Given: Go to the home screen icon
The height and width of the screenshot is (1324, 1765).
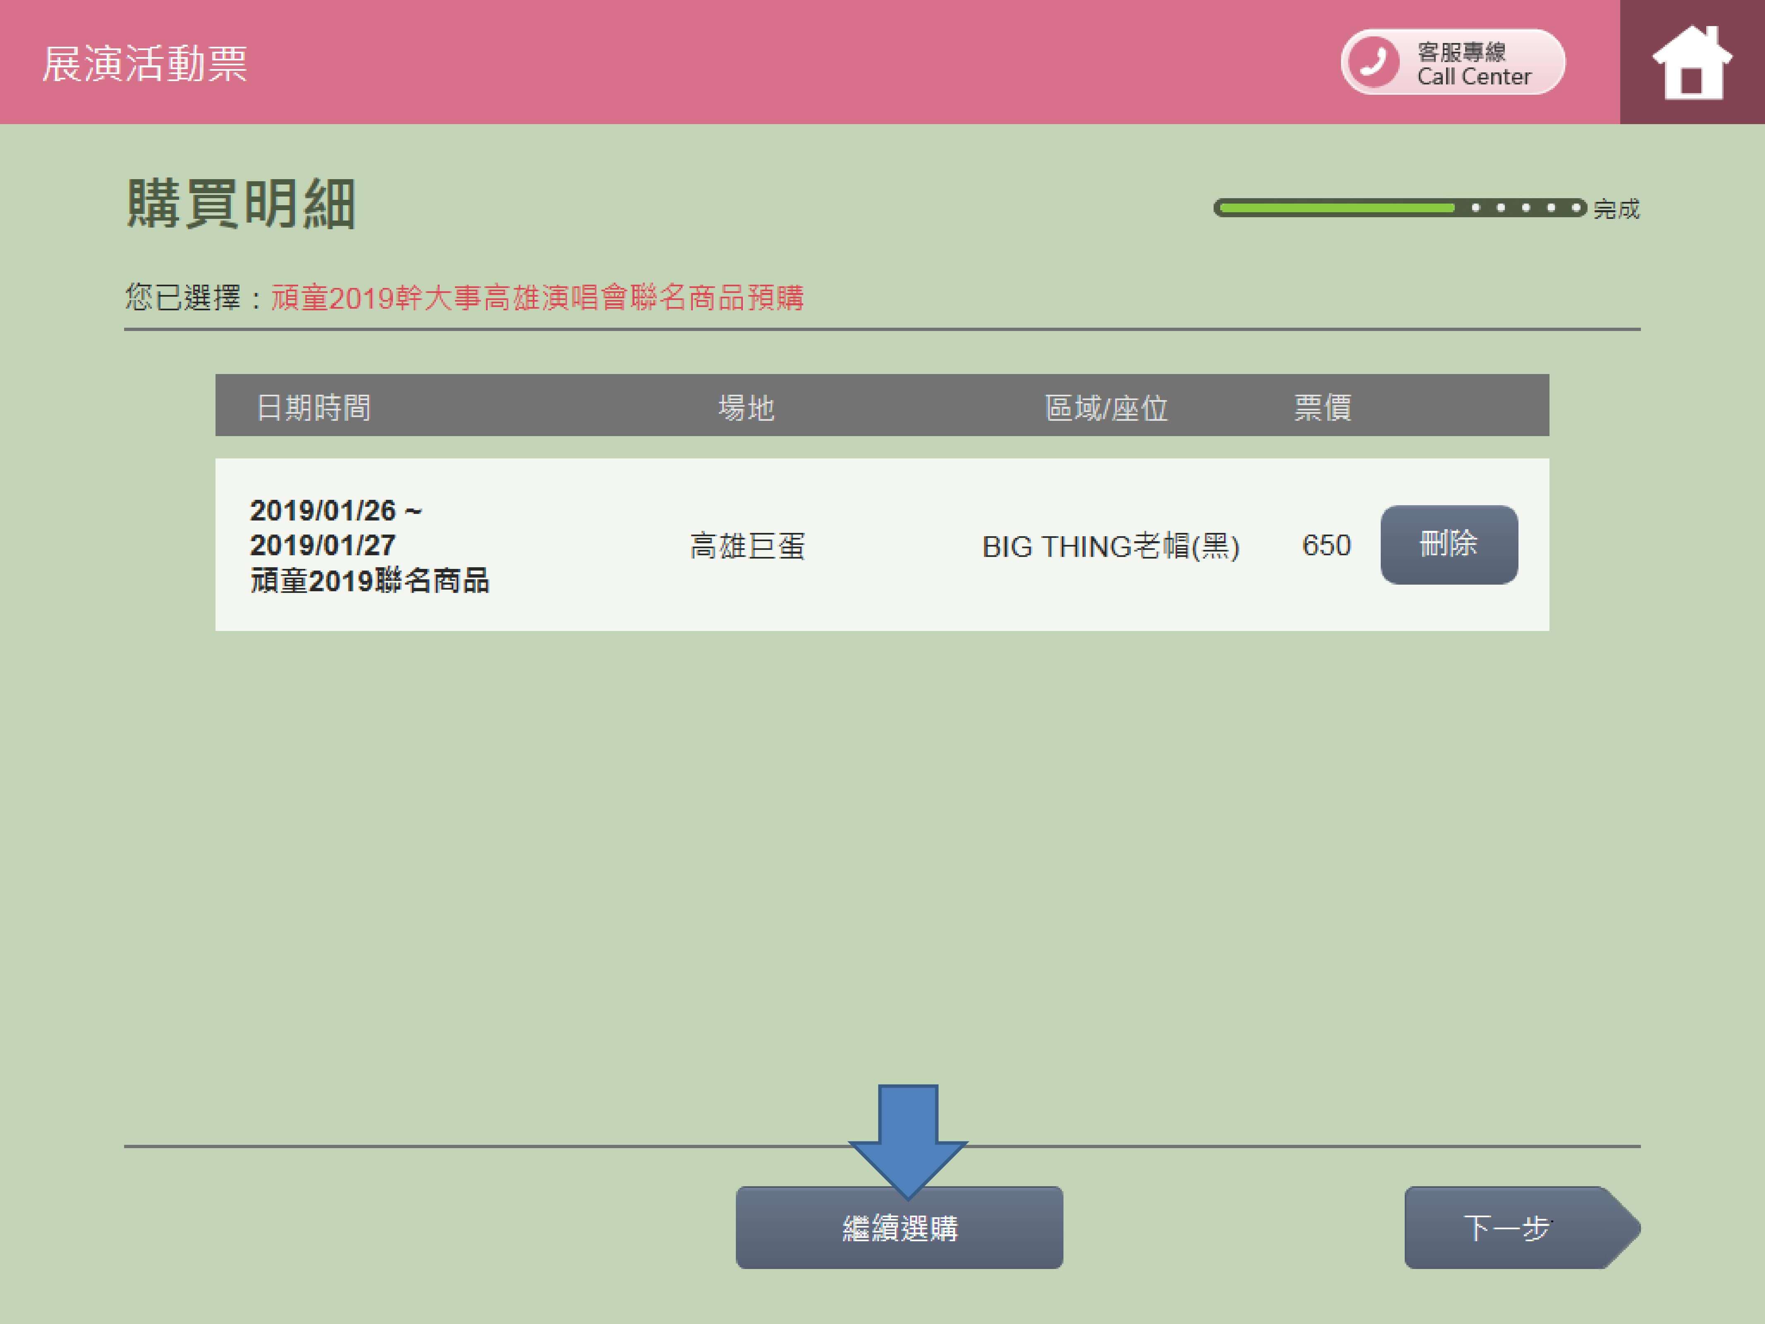Looking at the screenshot, I should [1692, 62].
